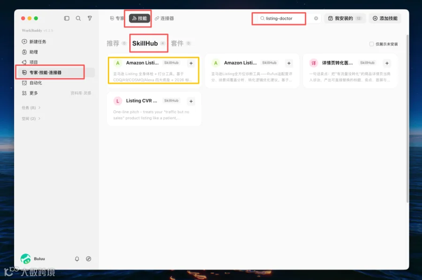The width and height of the screenshot is (422, 280).
Task: Clear the search field with the x icon
Action: click(x=316, y=18)
